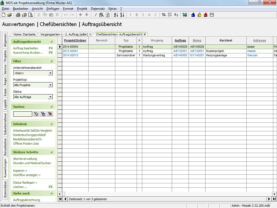Open Offene Posten Liste link
Screen dimensions: 277x208
(x=26, y=144)
